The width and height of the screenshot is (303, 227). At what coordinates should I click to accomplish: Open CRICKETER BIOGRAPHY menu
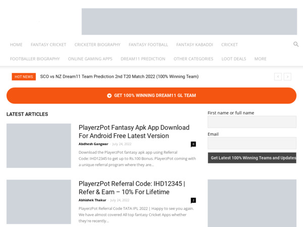(97, 44)
